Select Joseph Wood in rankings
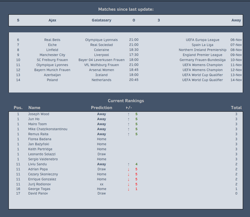The height and width of the screenshot is (217, 250). 38,114
